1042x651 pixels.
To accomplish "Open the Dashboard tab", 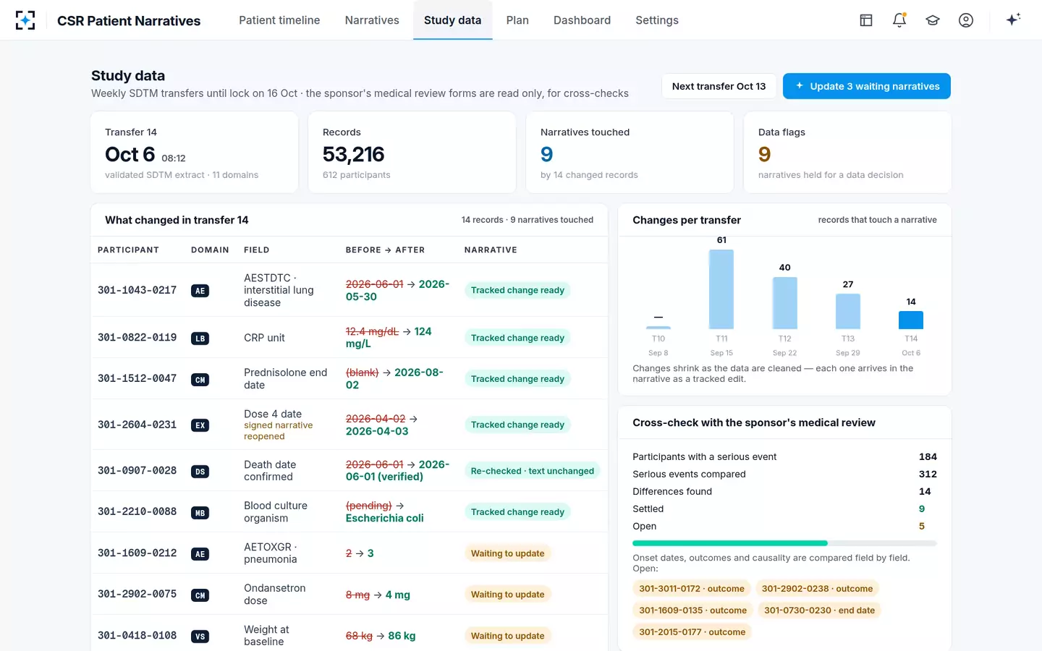I will click(583, 20).
